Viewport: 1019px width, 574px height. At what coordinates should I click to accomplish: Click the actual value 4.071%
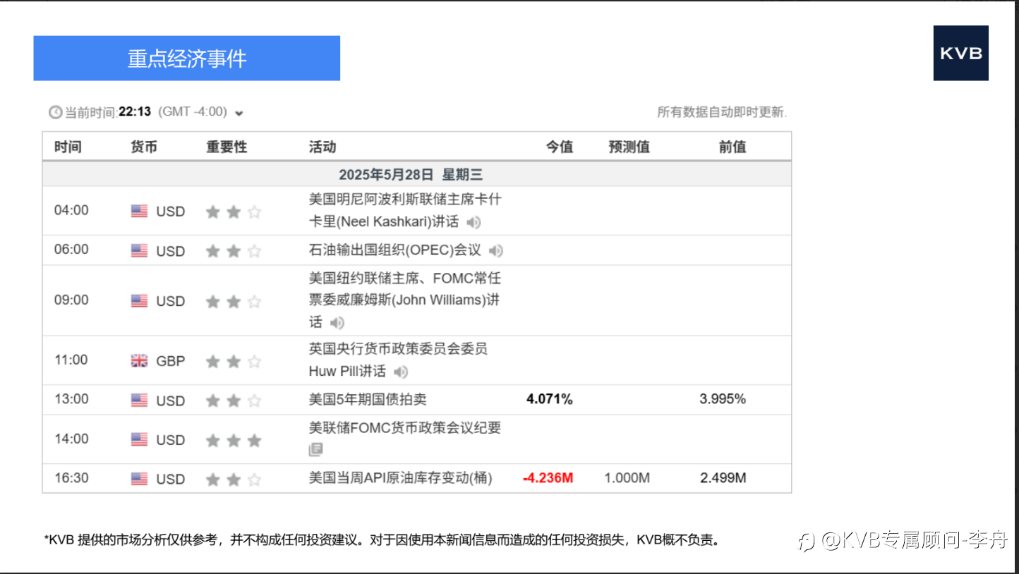[x=550, y=399]
